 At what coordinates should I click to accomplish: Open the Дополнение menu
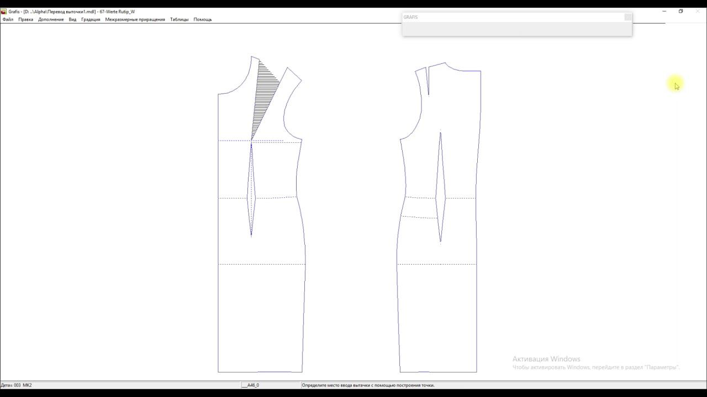pos(51,19)
